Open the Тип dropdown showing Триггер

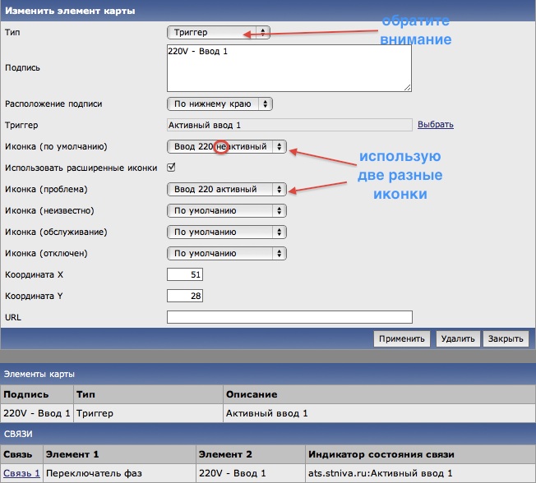coord(218,32)
